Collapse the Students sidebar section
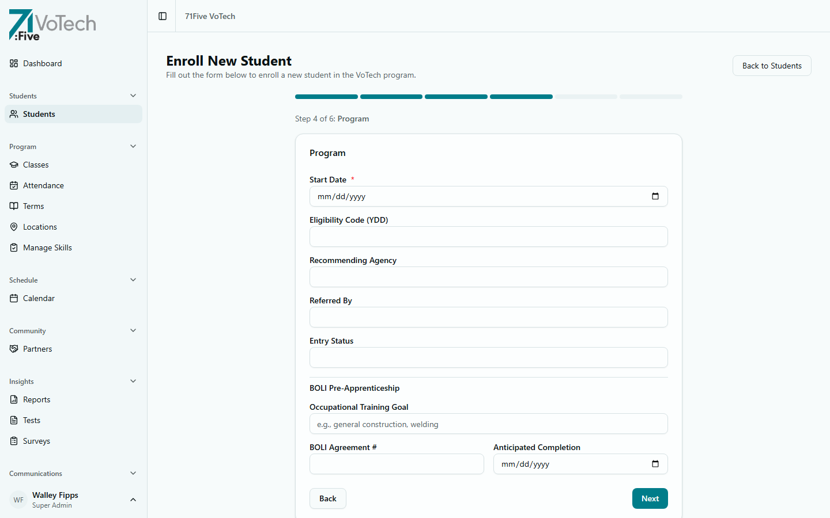830x518 pixels. (133, 96)
